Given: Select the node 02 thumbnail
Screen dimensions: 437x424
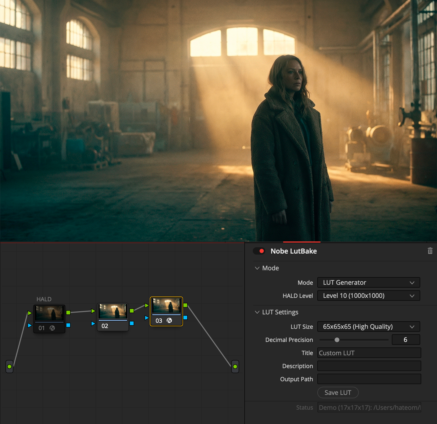Looking at the screenshot, I should coord(113,311).
